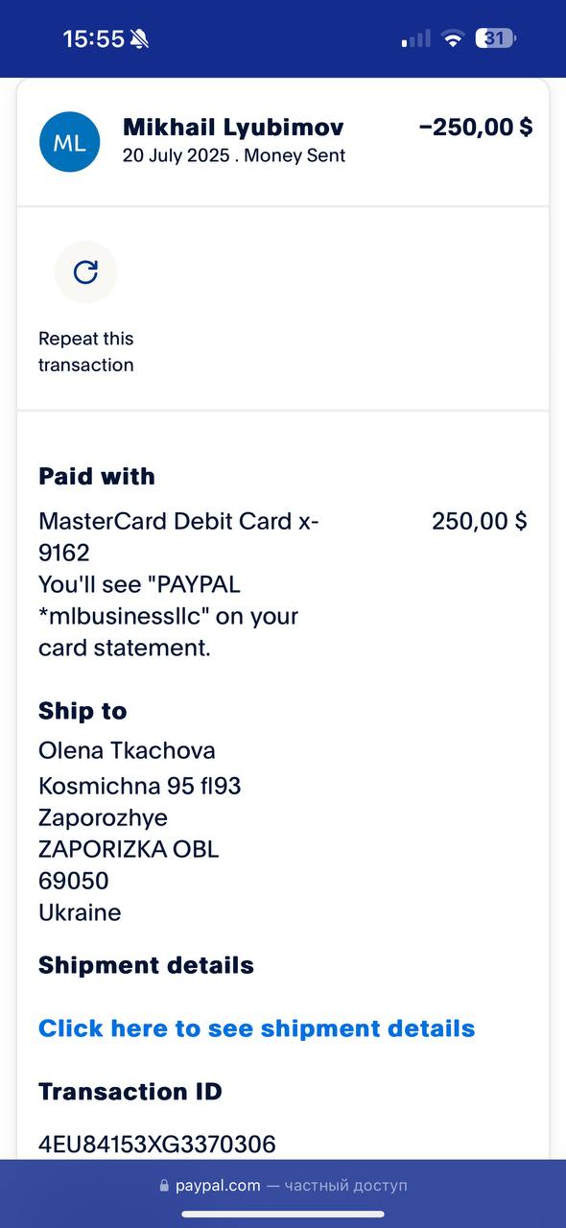566x1228 pixels.
Task: Tap the lock icon beside paypal.com
Action: (164, 1186)
